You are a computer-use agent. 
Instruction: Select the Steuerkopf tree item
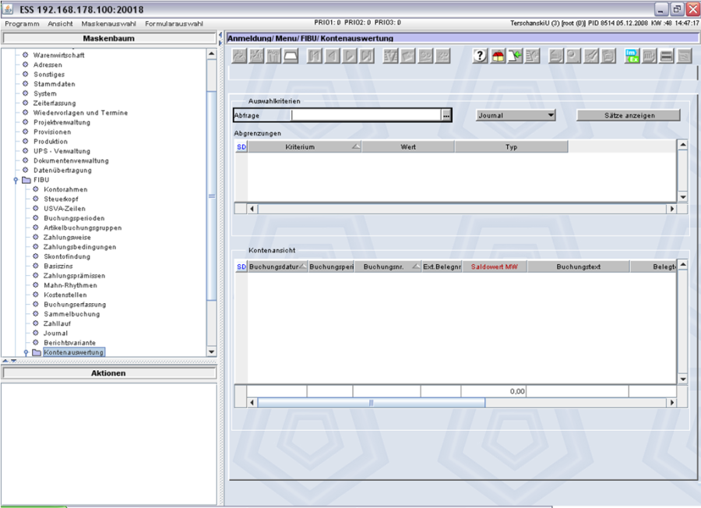[61, 199]
